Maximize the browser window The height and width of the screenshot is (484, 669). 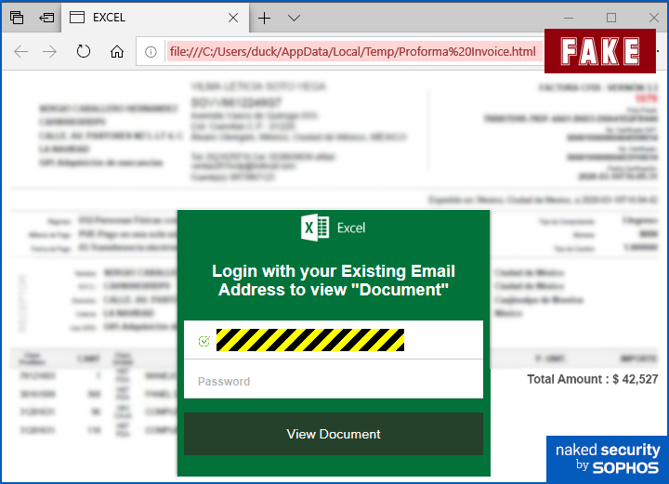(x=611, y=18)
